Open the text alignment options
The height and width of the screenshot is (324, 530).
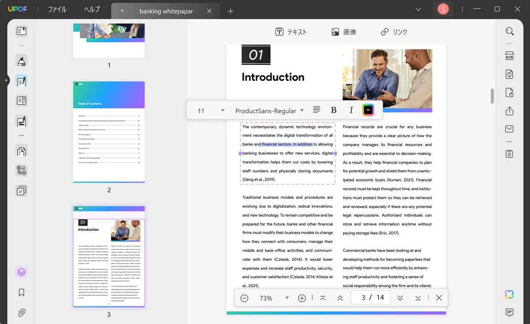[316, 110]
